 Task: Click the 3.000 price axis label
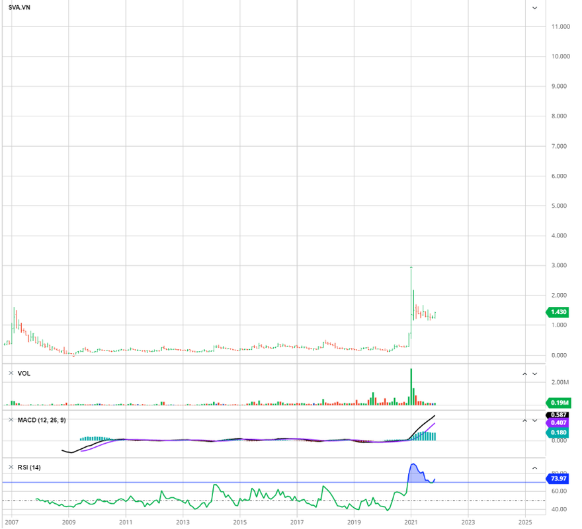(559, 265)
